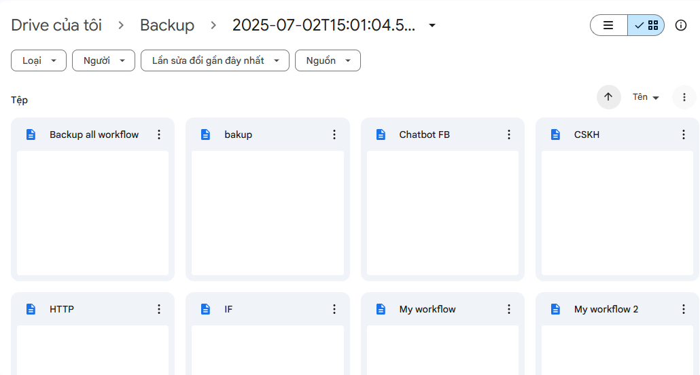
Task: Open more actions for CSKH file
Action: [684, 135]
